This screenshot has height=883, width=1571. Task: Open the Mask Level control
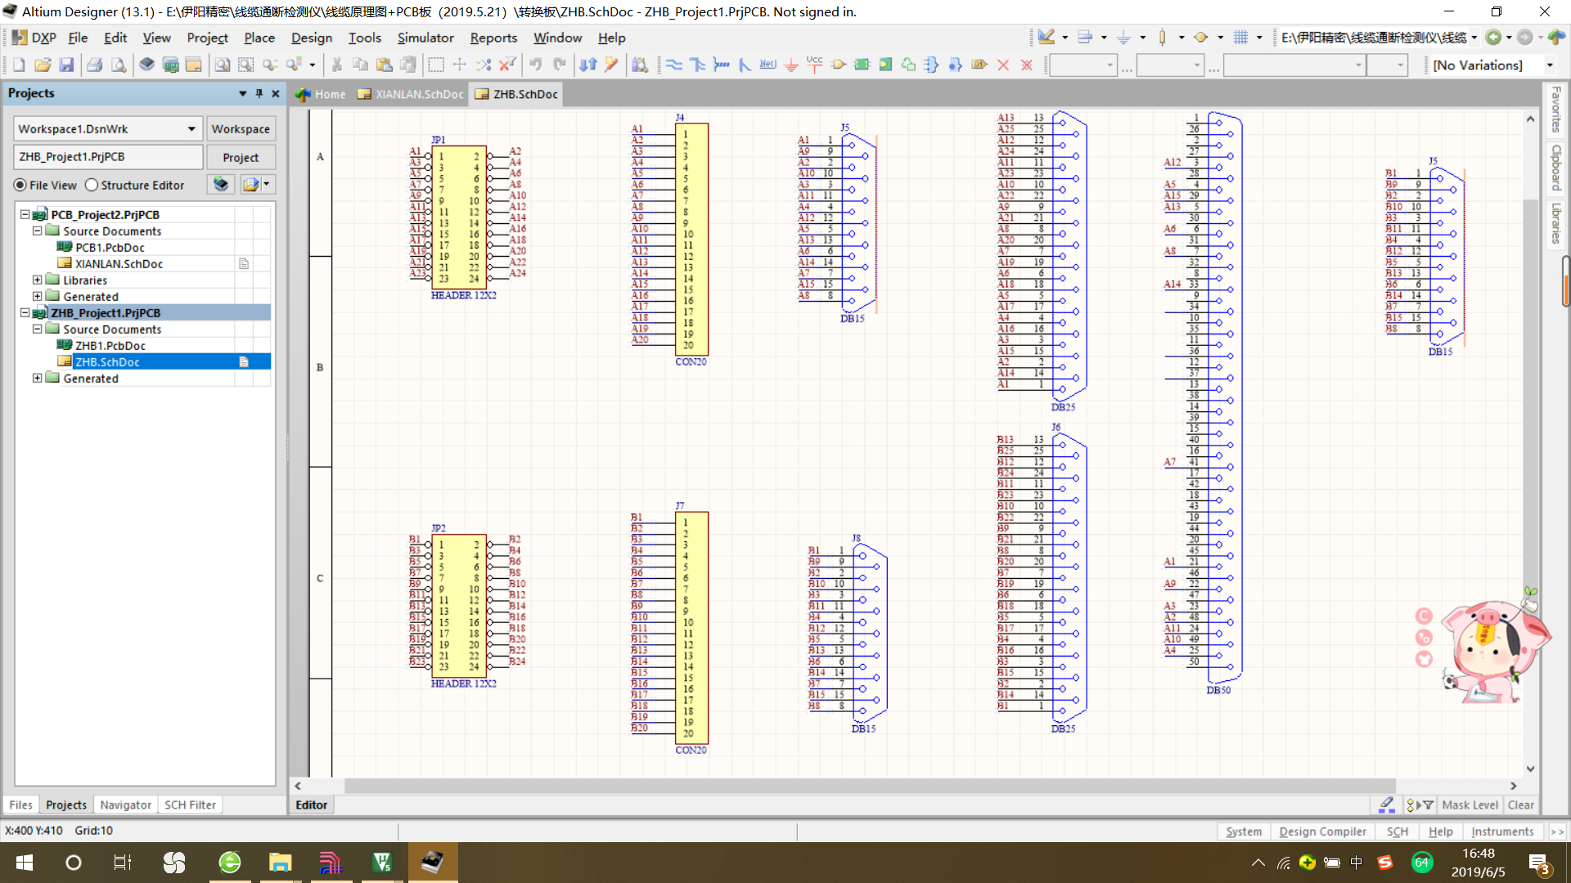tap(1470, 805)
